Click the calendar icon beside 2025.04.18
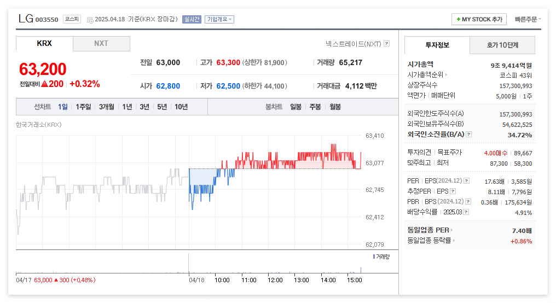556x303 pixels. click(x=90, y=20)
